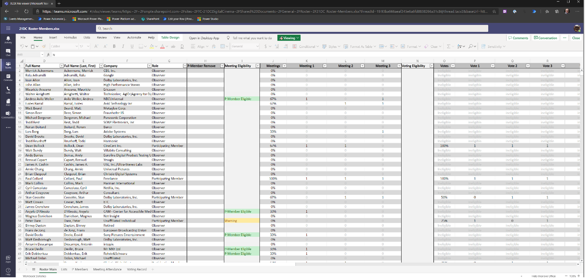This screenshot has height=278, width=585.
Task: Toggle underline formatting
Action: point(131,46)
